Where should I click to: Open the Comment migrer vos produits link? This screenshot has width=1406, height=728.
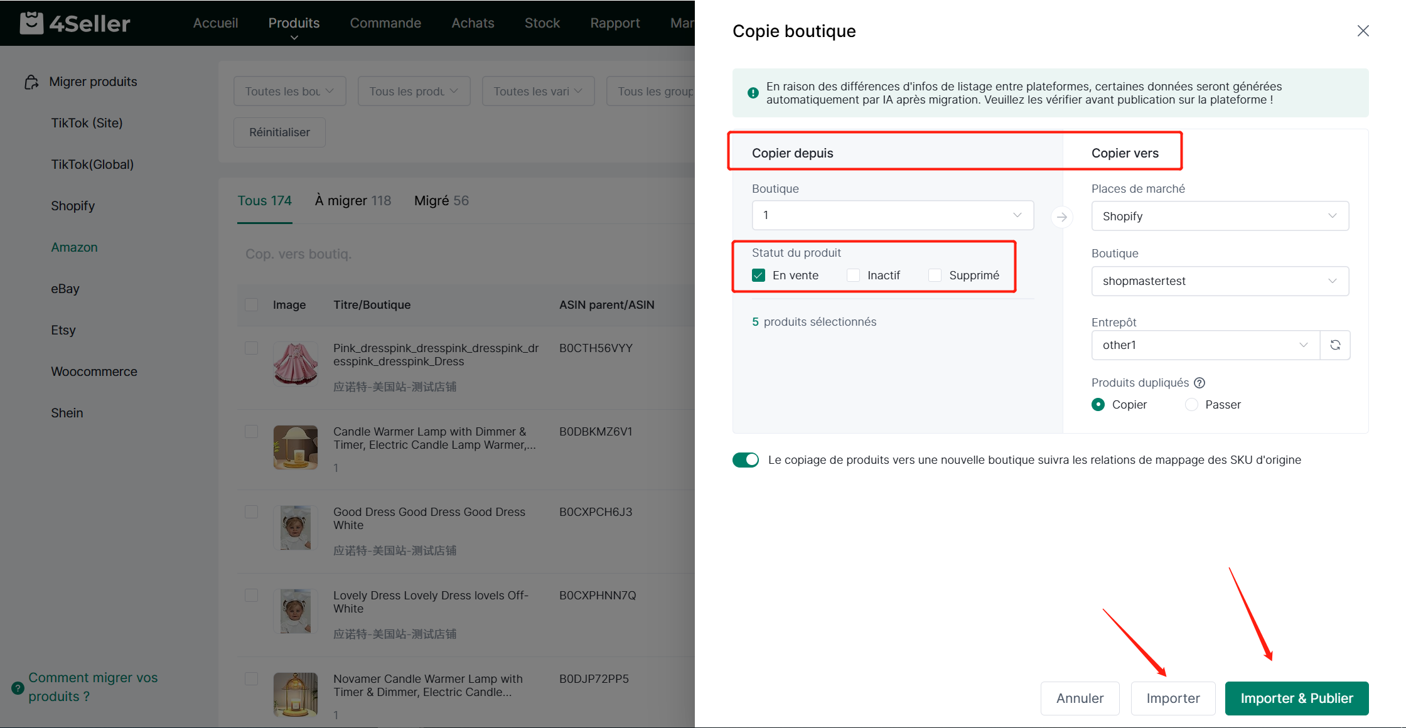click(x=93, y=687)
